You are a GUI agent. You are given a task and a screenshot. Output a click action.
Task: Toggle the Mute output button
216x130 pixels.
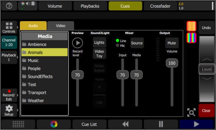[171, 43]
